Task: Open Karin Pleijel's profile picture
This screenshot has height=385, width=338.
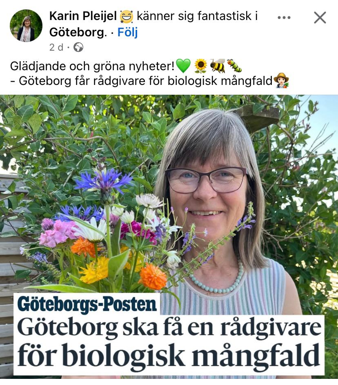Action: coord(26,26)
